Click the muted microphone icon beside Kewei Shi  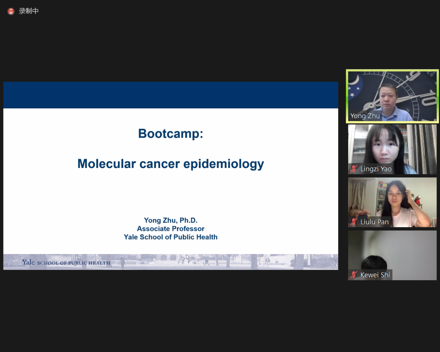pyautogui.click(x=354, y=275)
